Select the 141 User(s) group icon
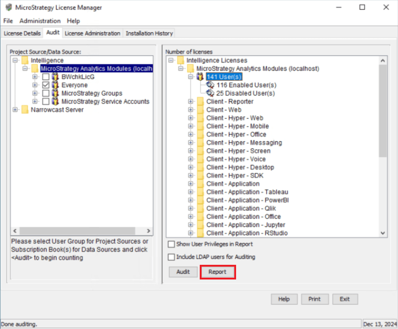398x329 pixels. [200, 77]
